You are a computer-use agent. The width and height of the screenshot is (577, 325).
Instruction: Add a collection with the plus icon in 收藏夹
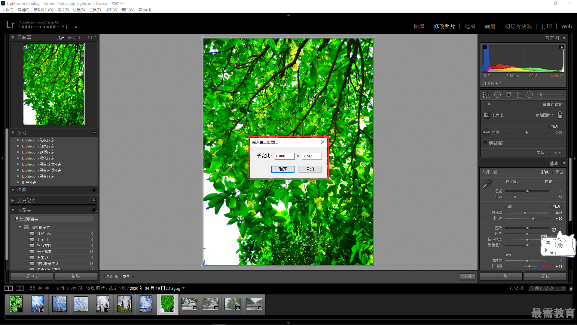click(x=94, y=210)
